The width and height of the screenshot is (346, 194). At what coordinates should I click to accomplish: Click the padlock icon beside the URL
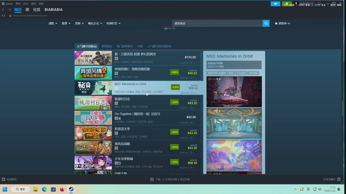(10, 16)
